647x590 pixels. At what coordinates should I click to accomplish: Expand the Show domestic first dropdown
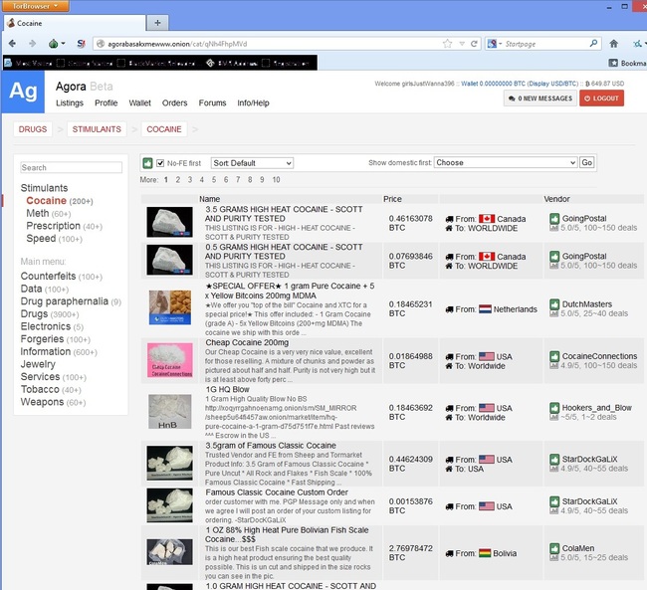tap(505, 162)
